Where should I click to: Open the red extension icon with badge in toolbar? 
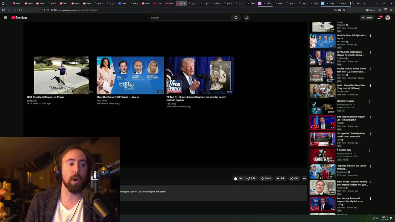coord(385,10)
